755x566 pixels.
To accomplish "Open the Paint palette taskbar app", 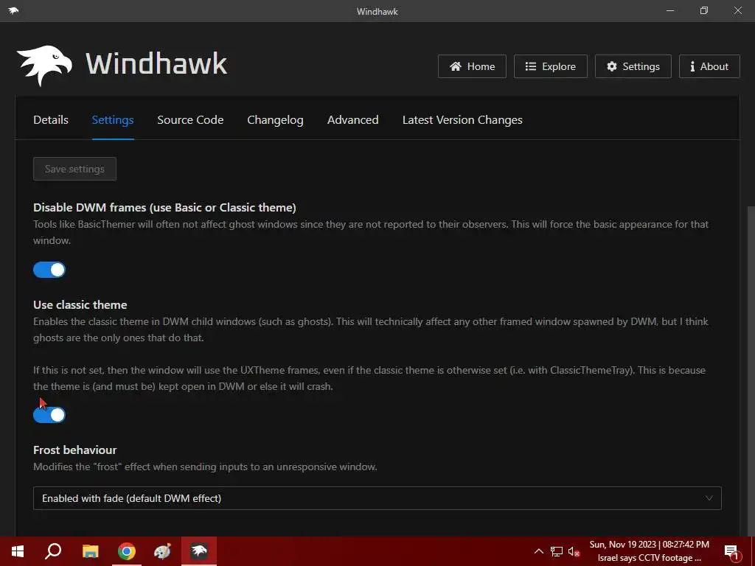I will (162, 551).
